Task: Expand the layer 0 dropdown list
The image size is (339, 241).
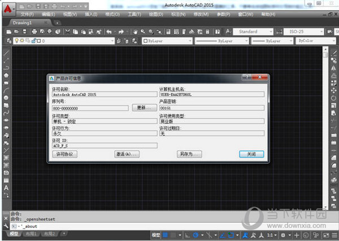Action: 112,41
